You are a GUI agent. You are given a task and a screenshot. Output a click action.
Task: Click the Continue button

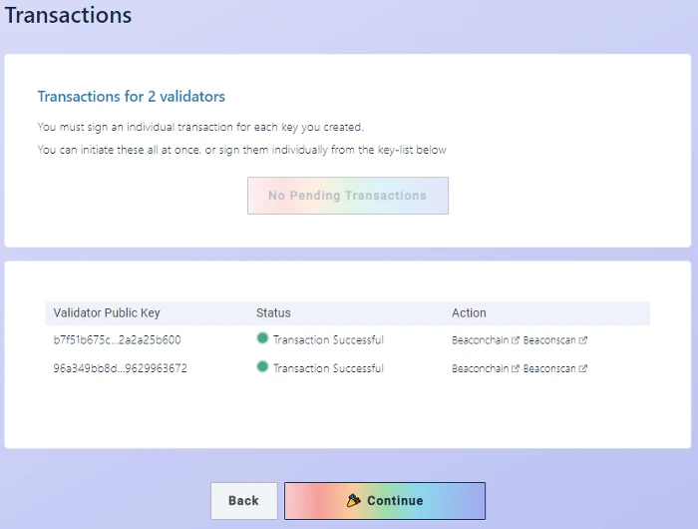(x=385, y=500)
